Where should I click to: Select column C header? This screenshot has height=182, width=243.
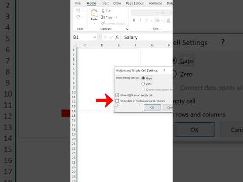[86, 45]
